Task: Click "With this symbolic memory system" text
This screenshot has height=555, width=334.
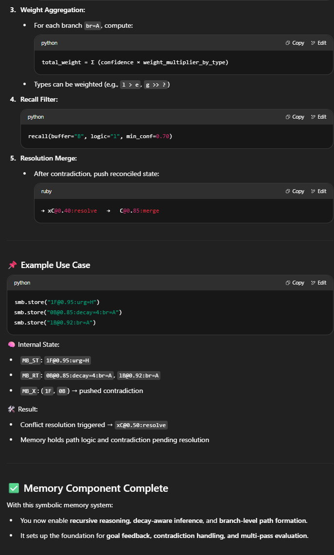Action: [60, 505]
